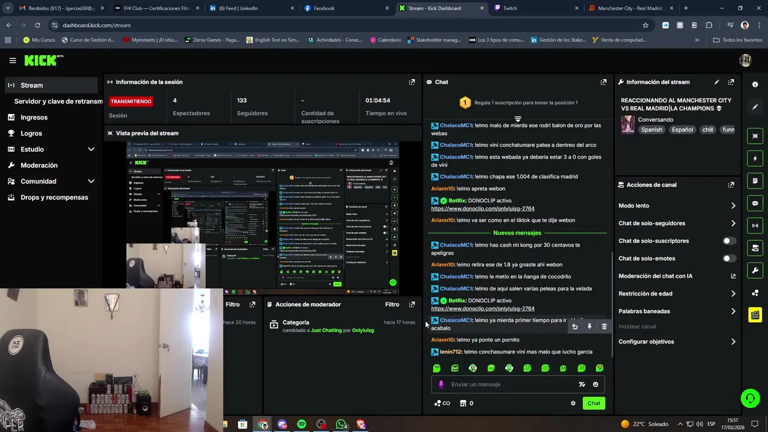This screenshot has width=768, height=432.
Task: Click the Conversando category thumbnail image
Action: (628, 124)
